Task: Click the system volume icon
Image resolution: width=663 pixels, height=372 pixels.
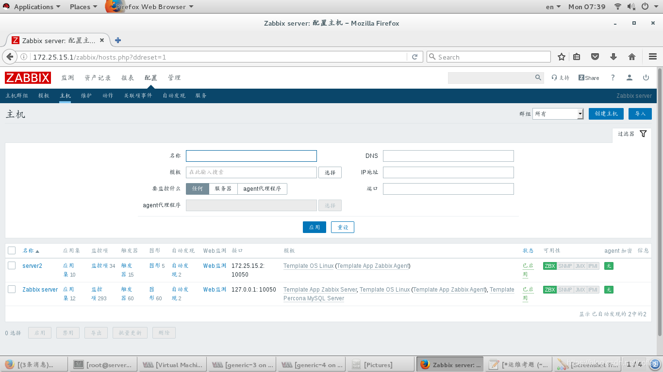Action: coord(631,7)
